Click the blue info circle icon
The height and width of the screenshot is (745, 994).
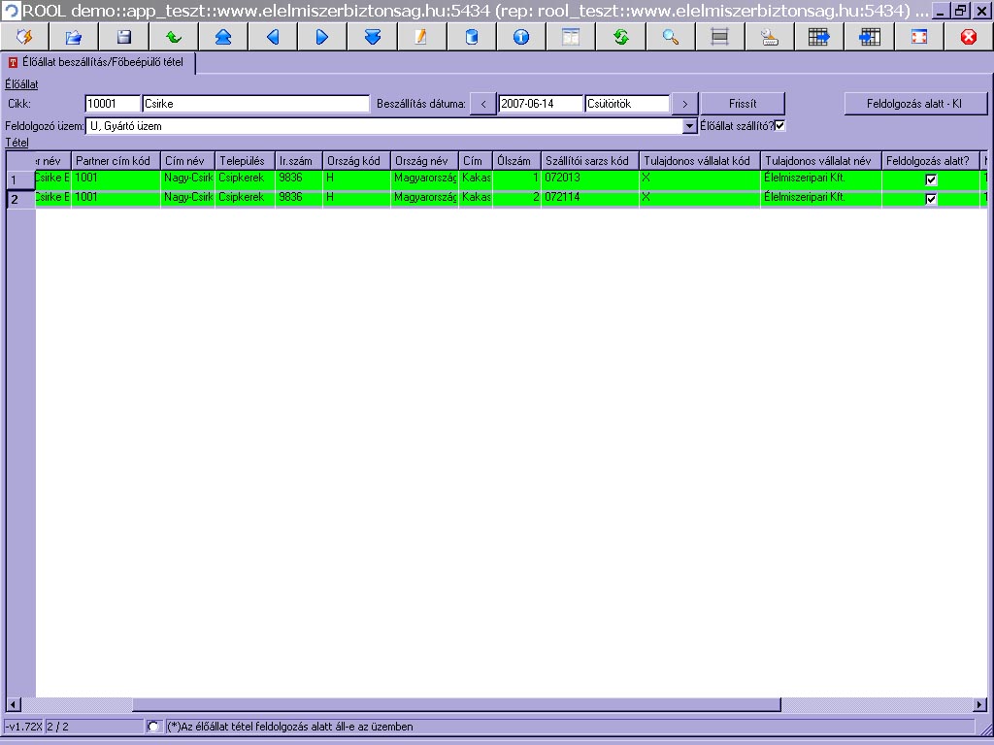click(520, 37)
